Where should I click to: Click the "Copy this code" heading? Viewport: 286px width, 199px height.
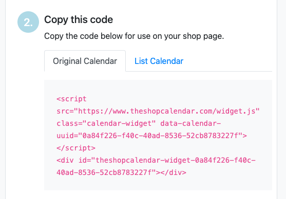(79, 19)
